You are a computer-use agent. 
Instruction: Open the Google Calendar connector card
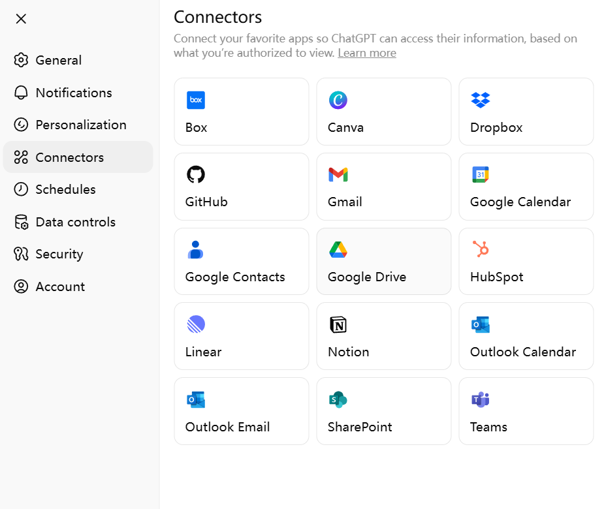coord(526,187)
